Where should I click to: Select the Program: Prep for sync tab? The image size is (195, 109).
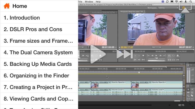(130, 12)
